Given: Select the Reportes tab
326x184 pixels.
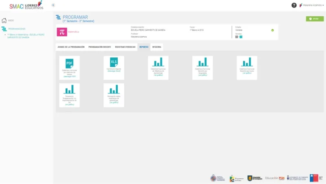Looking at the screenshot, I should [x=144, y=47].
